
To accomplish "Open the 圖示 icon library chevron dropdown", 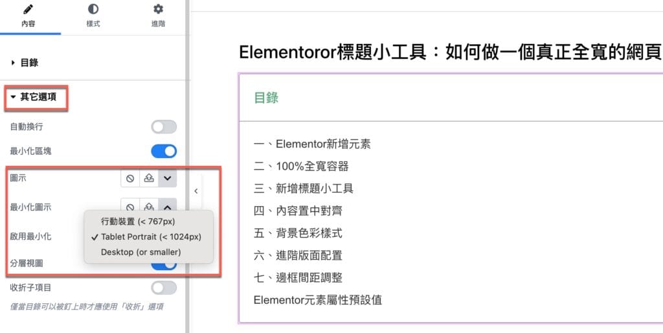I will coord(168,179).
